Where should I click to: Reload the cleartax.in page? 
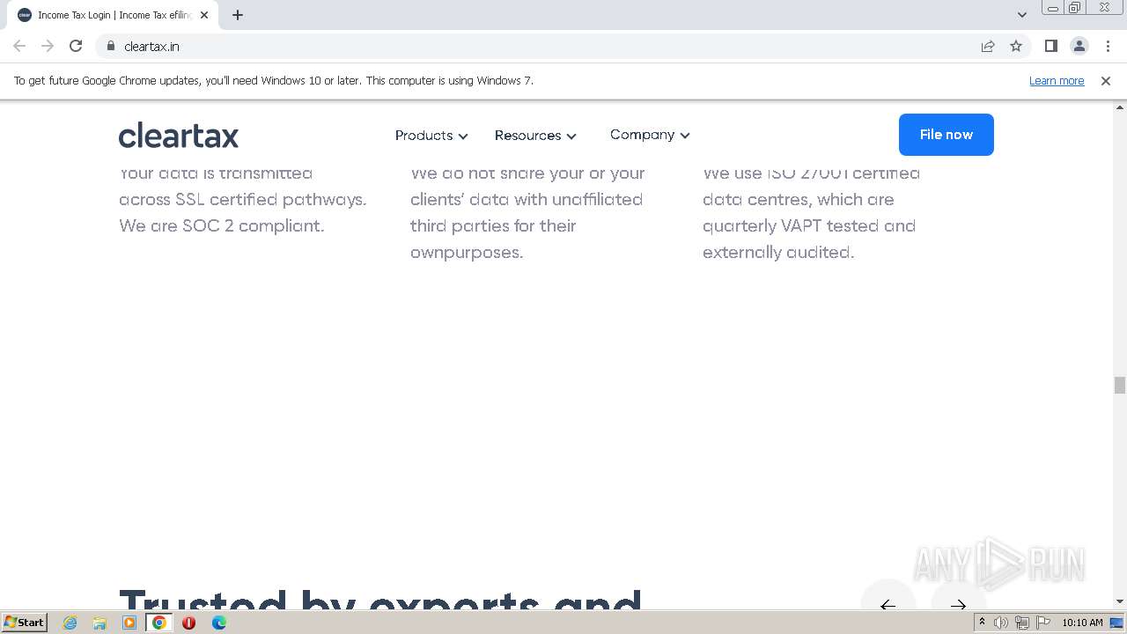(x=76, y=46)
